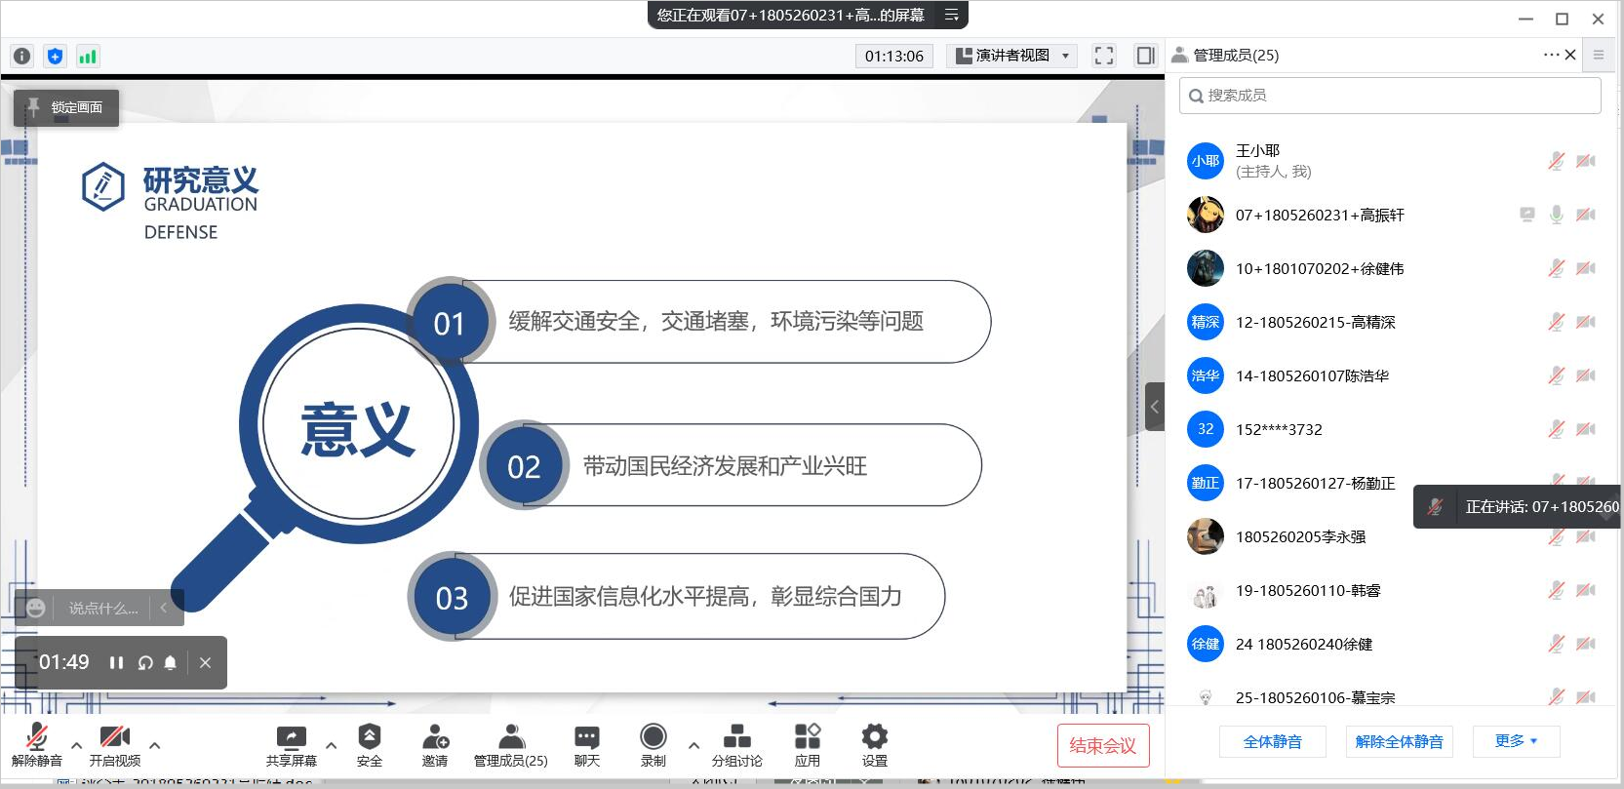Open breakout rooms discussion icon

point(736,737)
